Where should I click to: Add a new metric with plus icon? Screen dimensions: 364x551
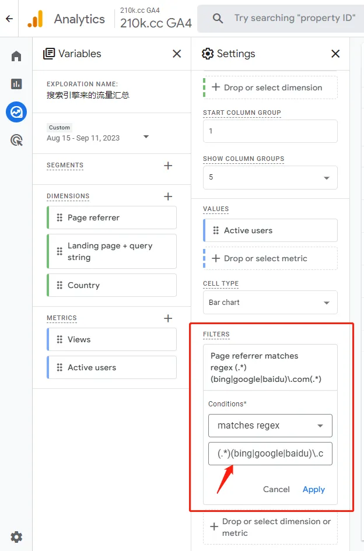tap(168, 318)
